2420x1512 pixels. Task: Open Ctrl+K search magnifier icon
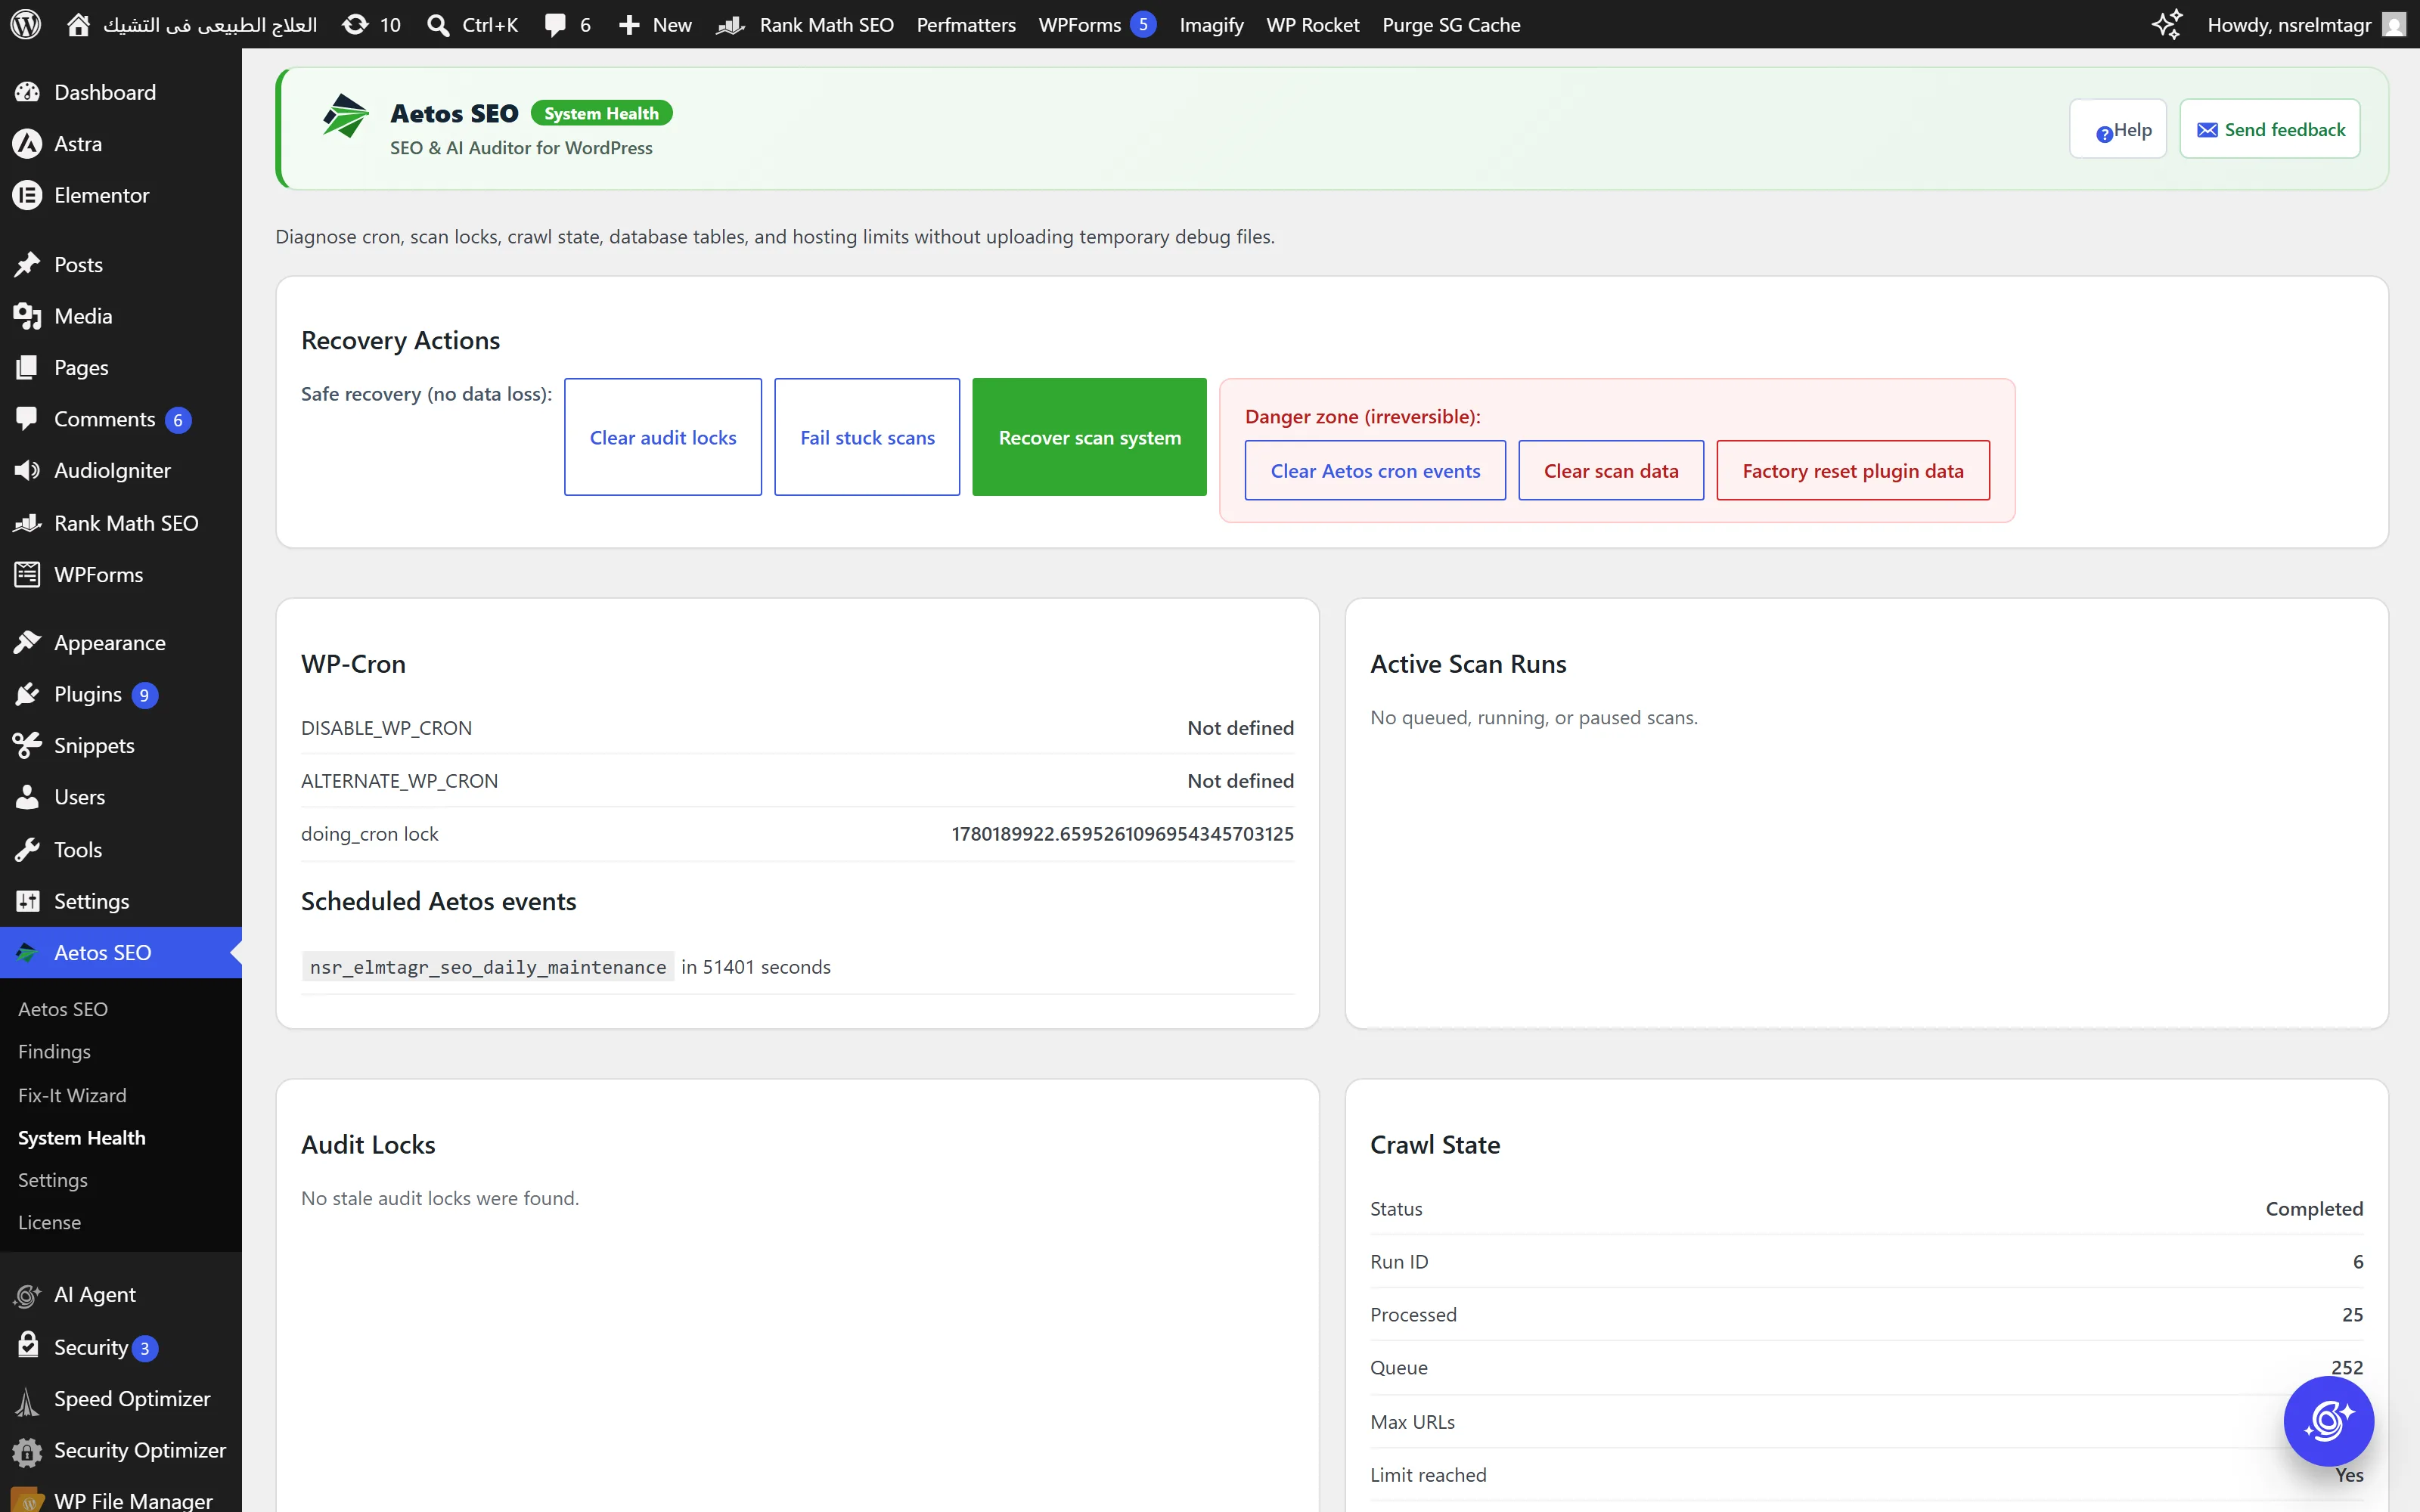point(437,24)
